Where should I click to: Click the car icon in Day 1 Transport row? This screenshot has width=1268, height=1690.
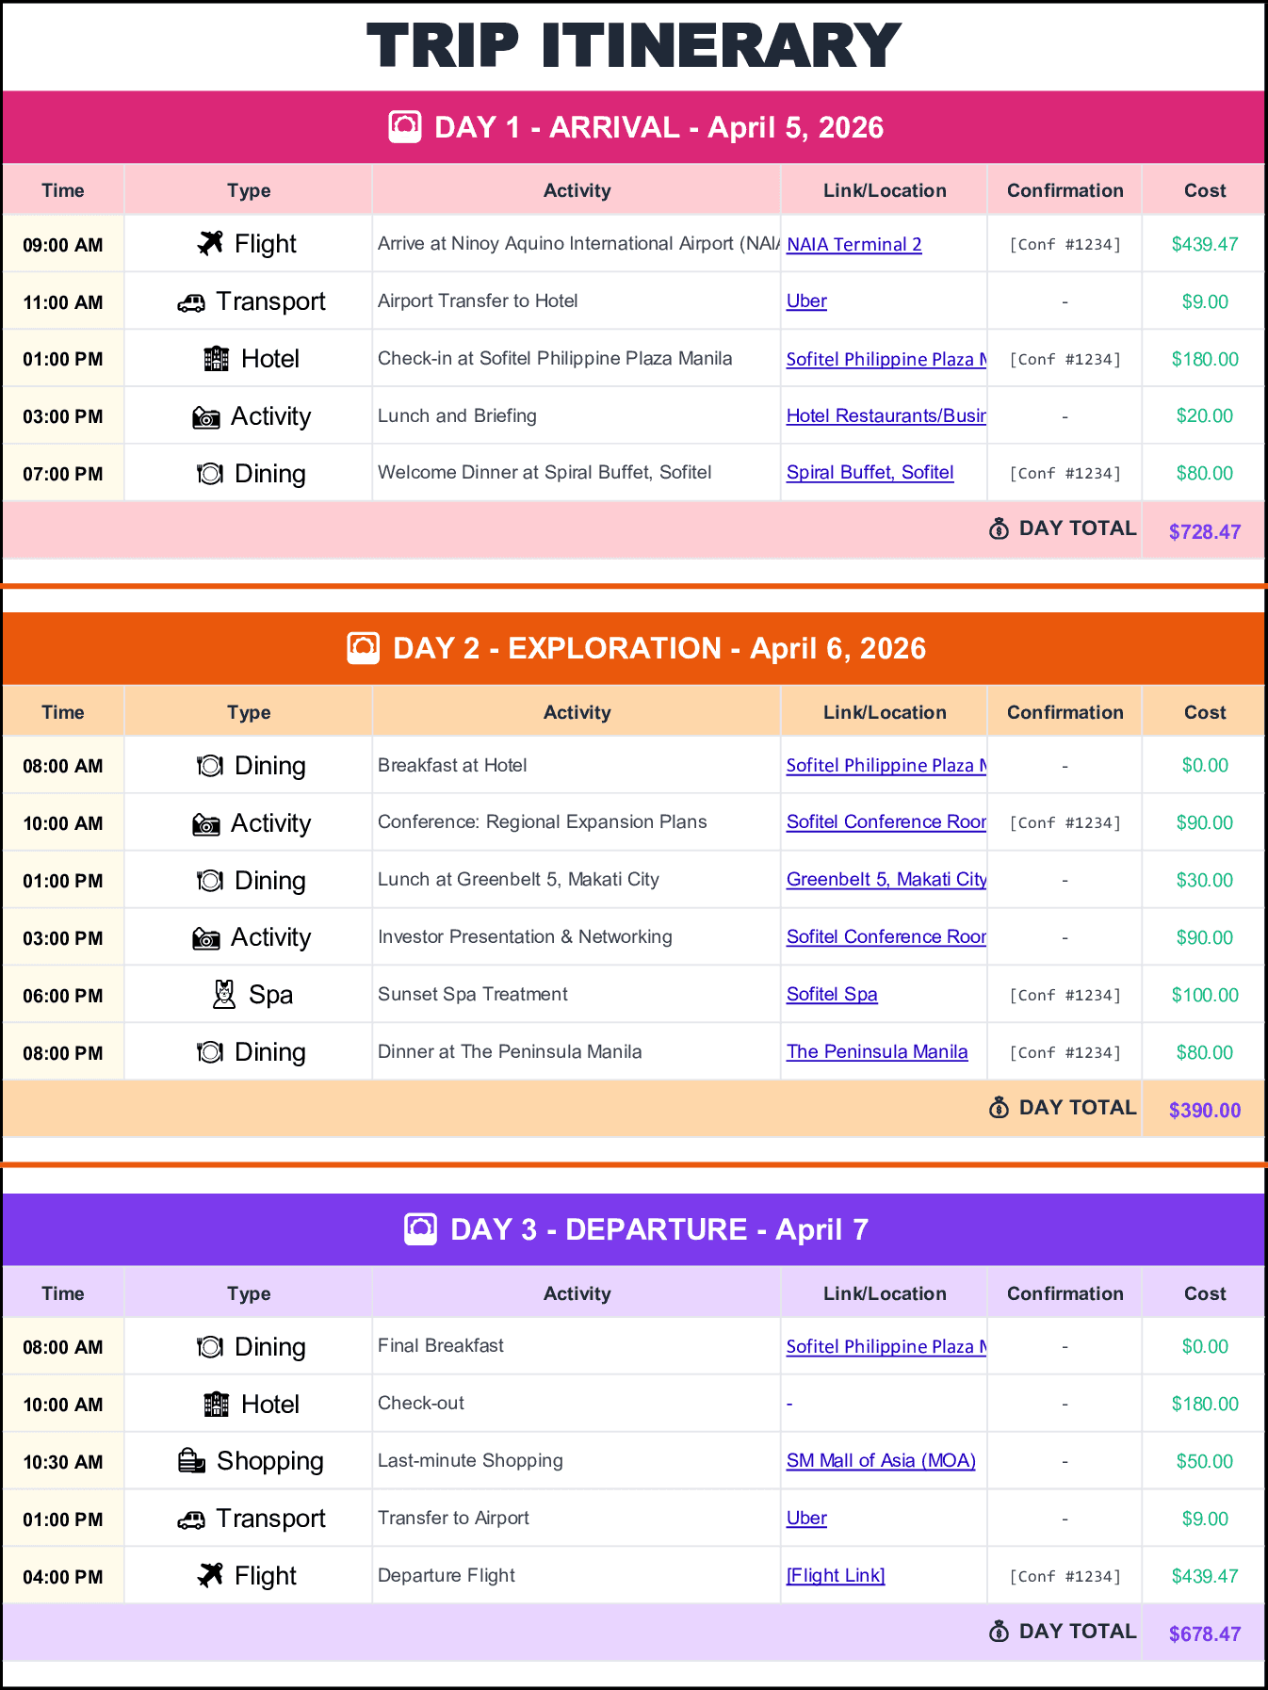point(191,302)
